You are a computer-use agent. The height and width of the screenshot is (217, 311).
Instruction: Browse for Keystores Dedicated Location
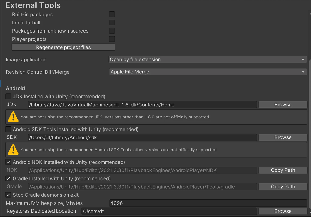(x=283, y=211)
